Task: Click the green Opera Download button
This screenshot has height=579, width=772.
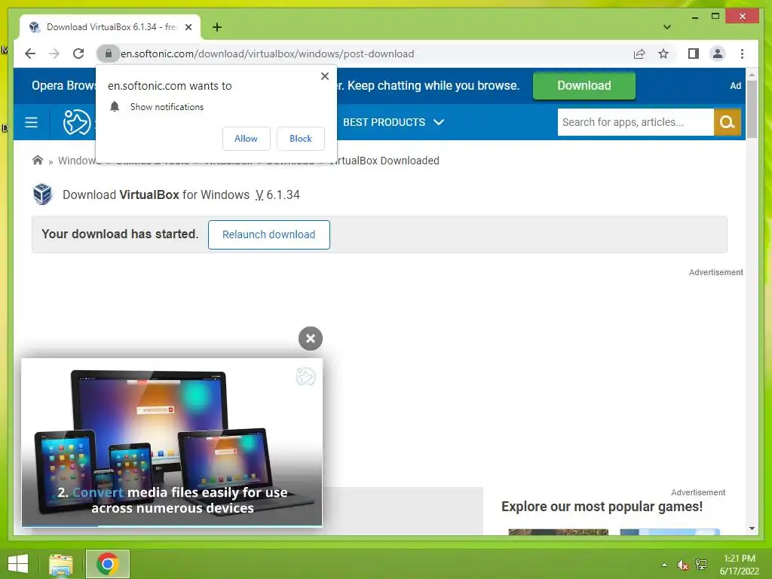Action: pos(584,86)
